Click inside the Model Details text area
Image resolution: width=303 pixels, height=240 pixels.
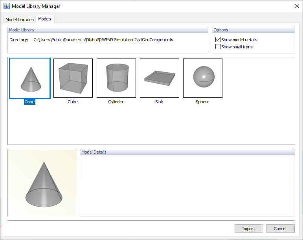click(x=187, y=185)
